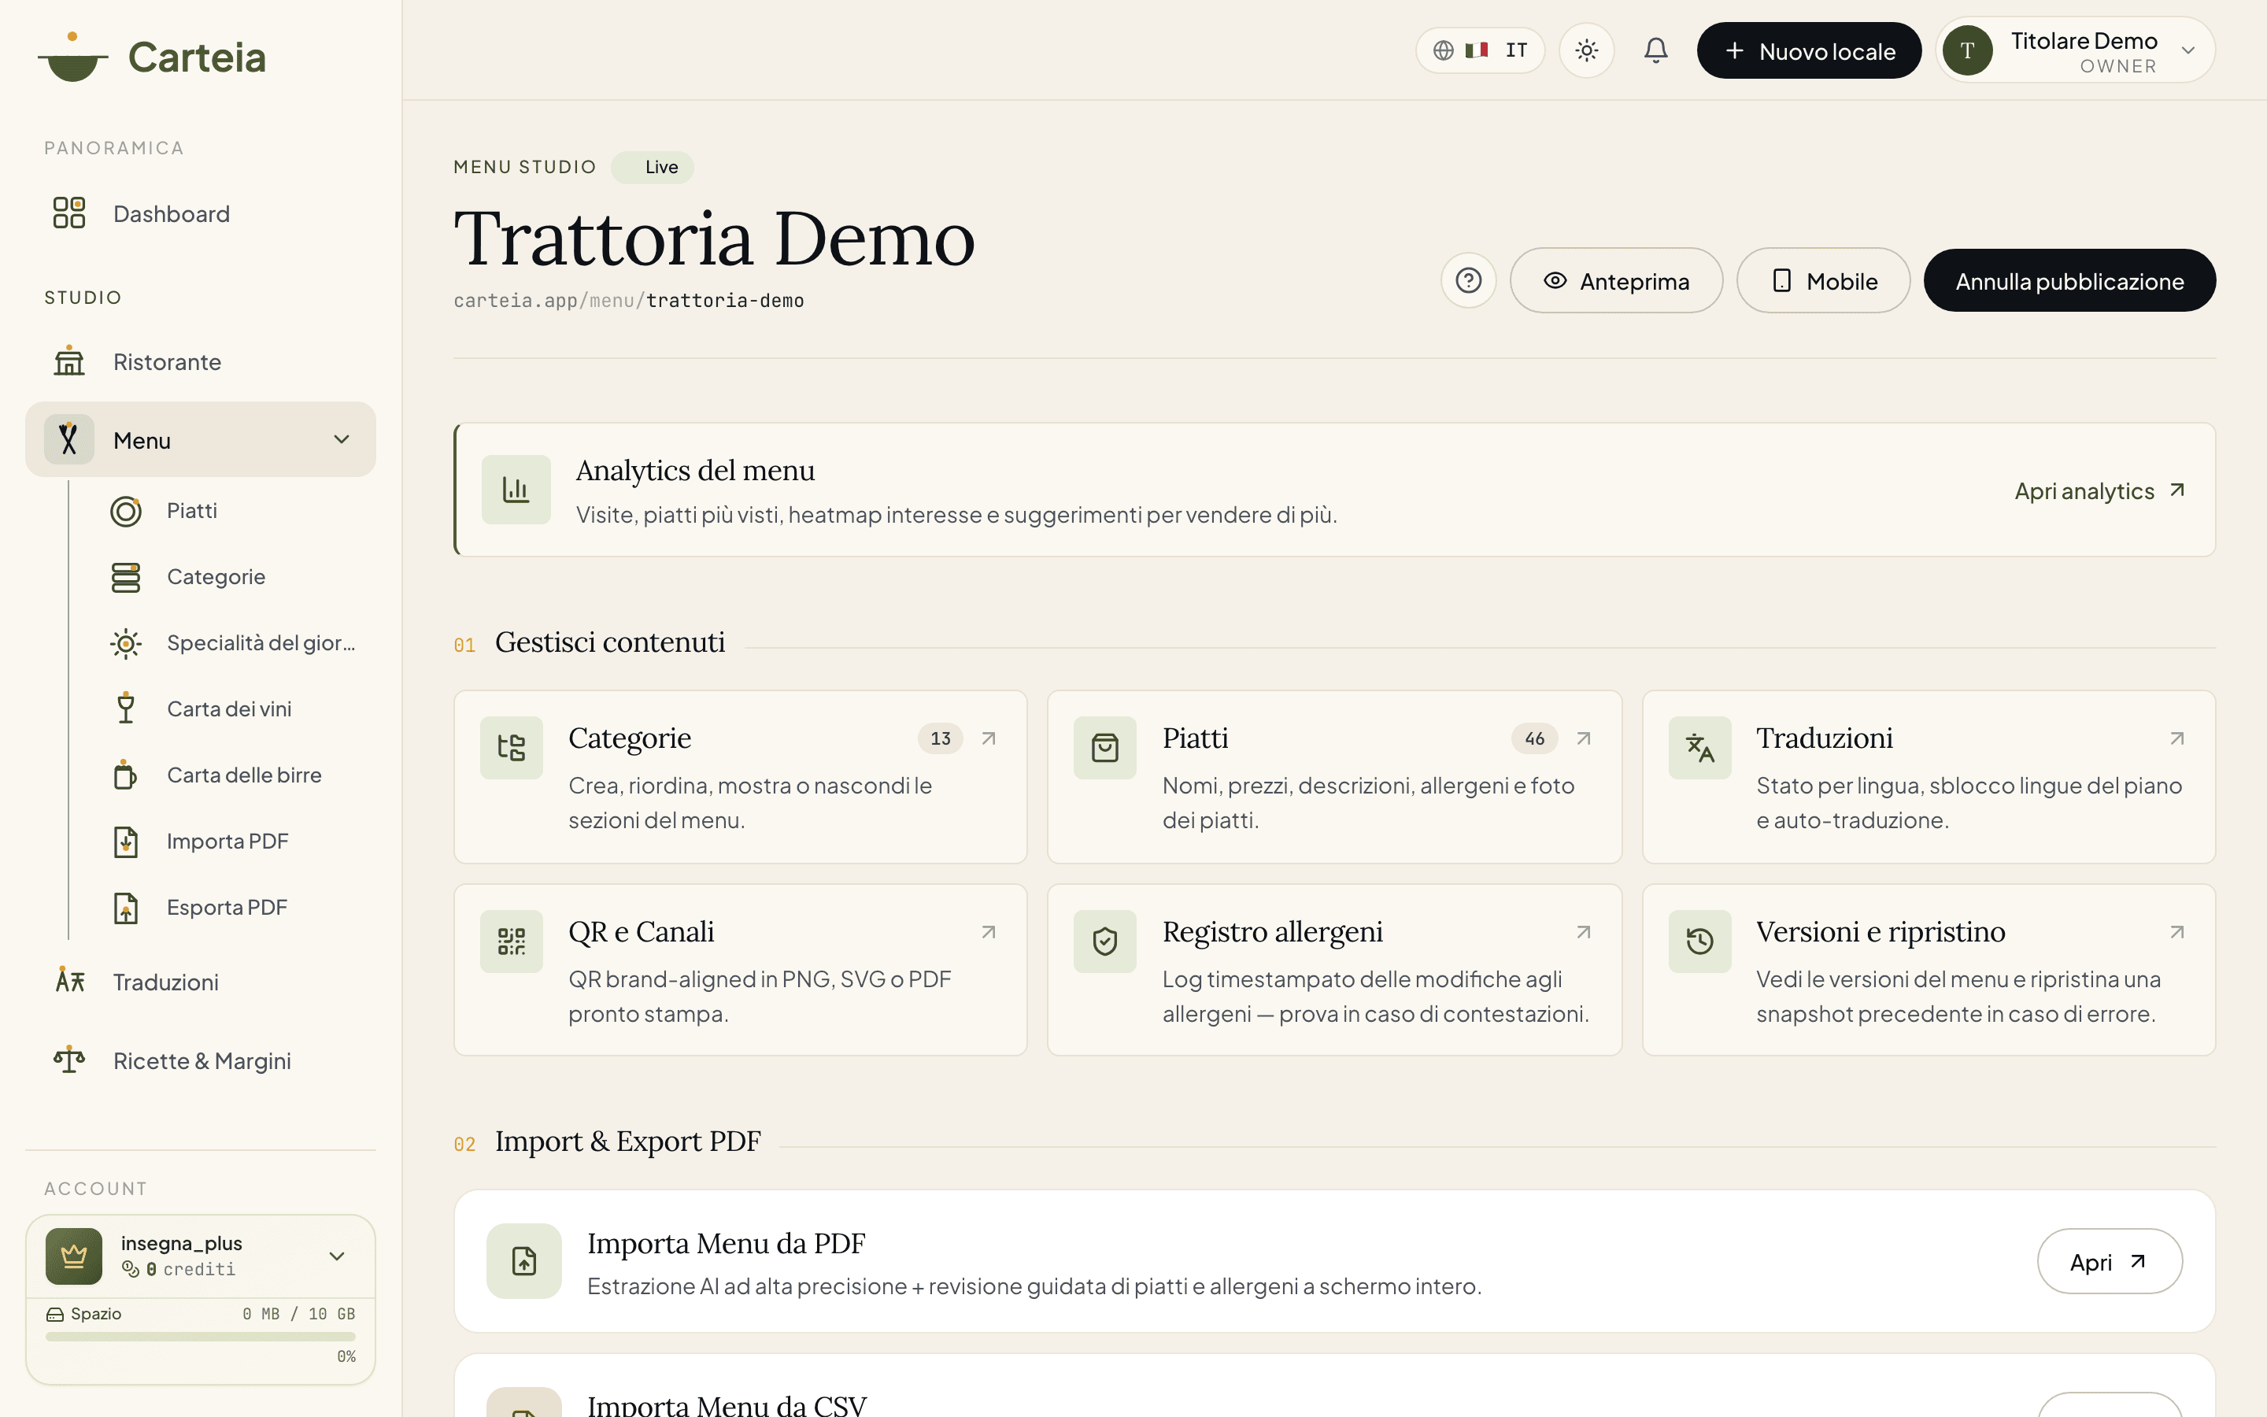Click the Piatti card bag icon
The height and width of the screenshot is (1417, 2267).
tap(1105, 747)
